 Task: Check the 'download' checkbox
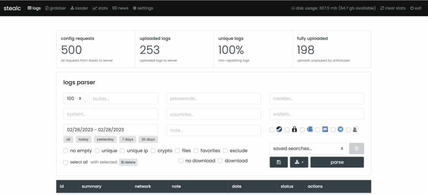pyautogui.click(x=220, y=161)
